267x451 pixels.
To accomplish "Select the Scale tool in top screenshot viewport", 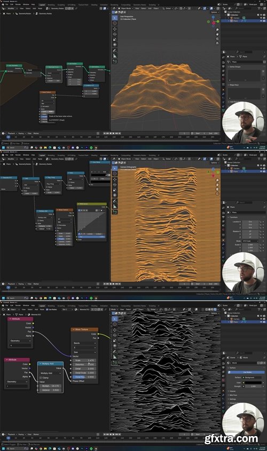I will click(115, 39).
